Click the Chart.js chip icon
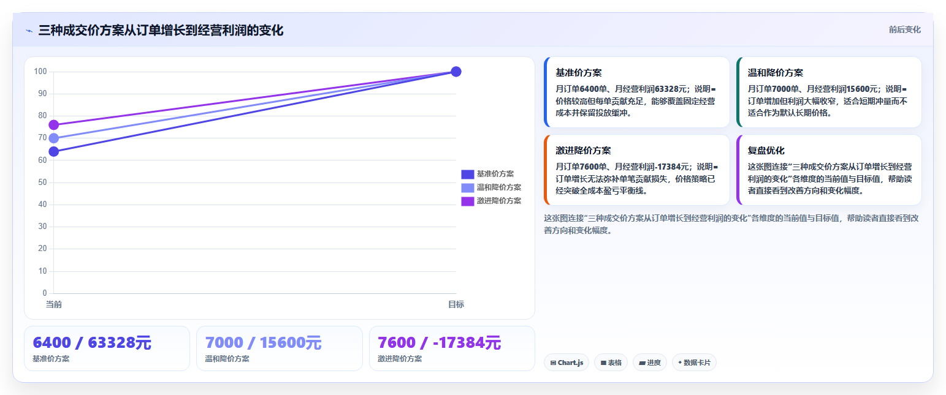The width and height of the screenshot is (946, 395). (553, 363)
